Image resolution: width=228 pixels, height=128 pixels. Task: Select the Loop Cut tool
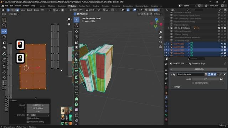point(77,88)
